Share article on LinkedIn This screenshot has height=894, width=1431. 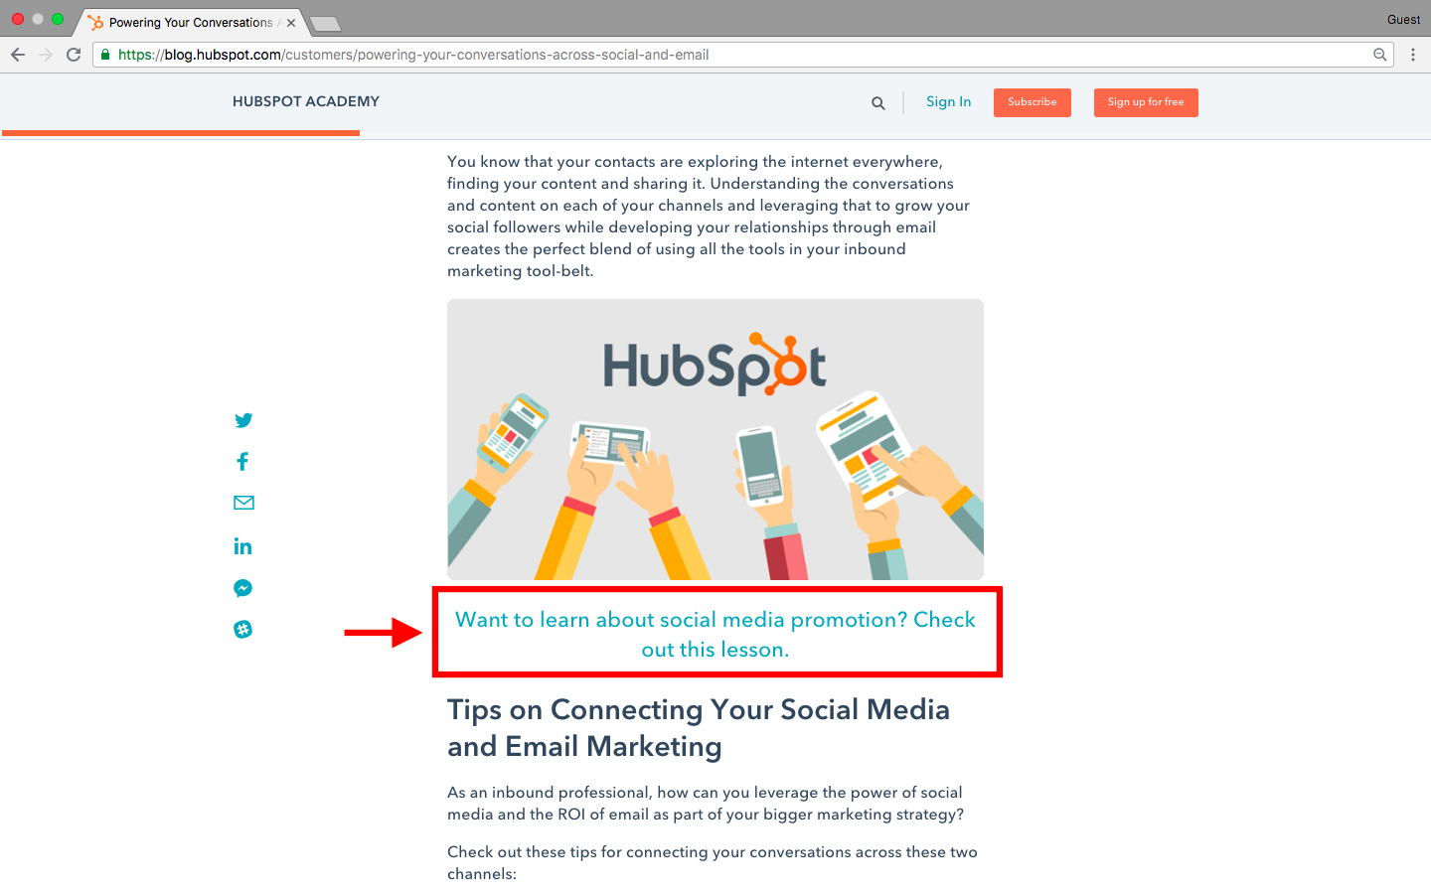[x=242, y=546]
